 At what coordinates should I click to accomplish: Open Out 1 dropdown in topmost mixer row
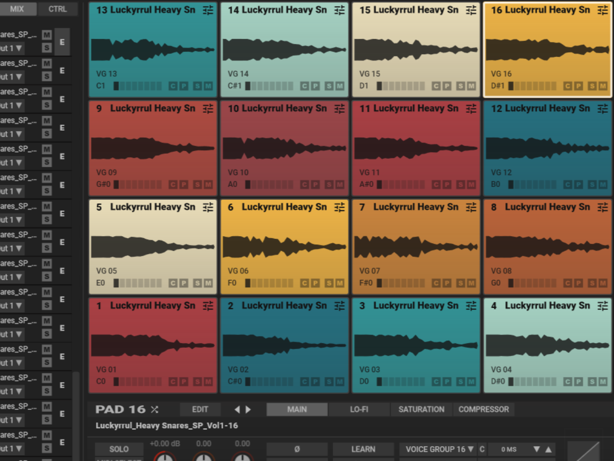11,48
